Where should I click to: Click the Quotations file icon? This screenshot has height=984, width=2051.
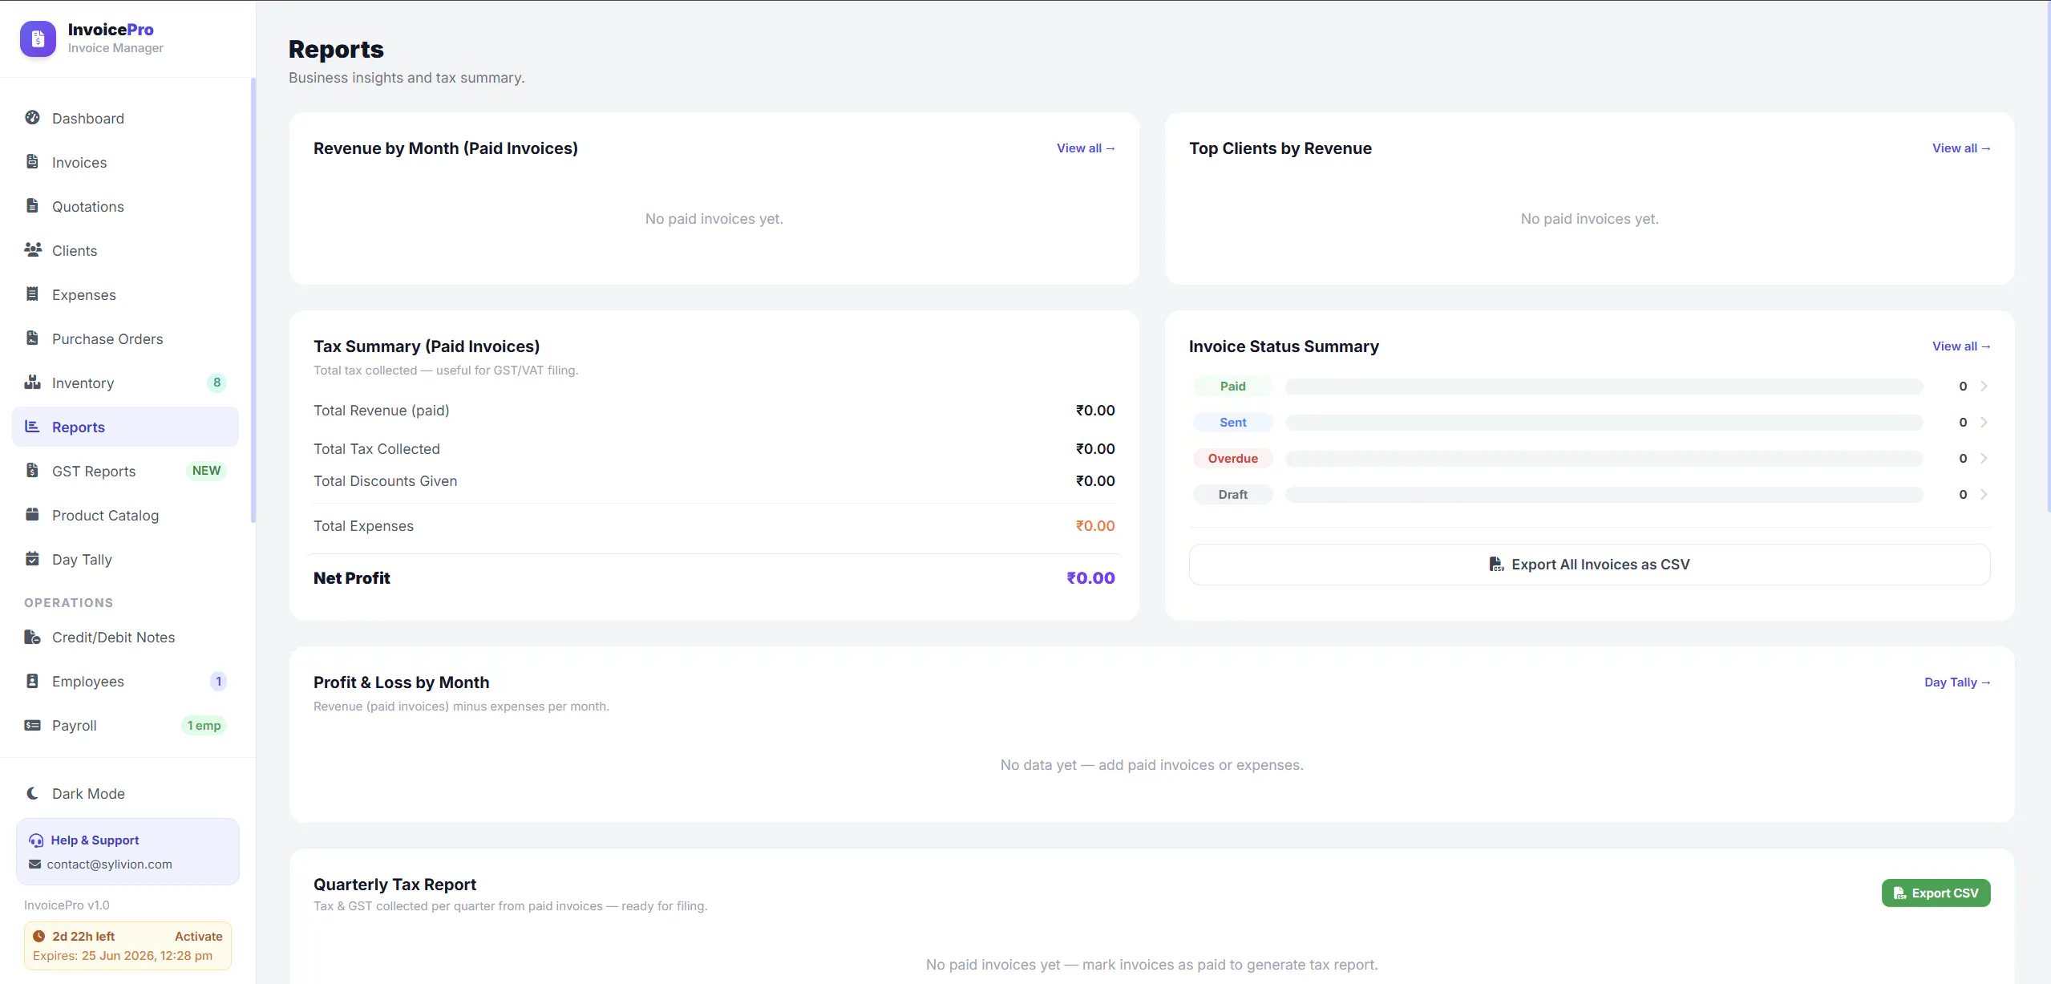pos(32,206)
